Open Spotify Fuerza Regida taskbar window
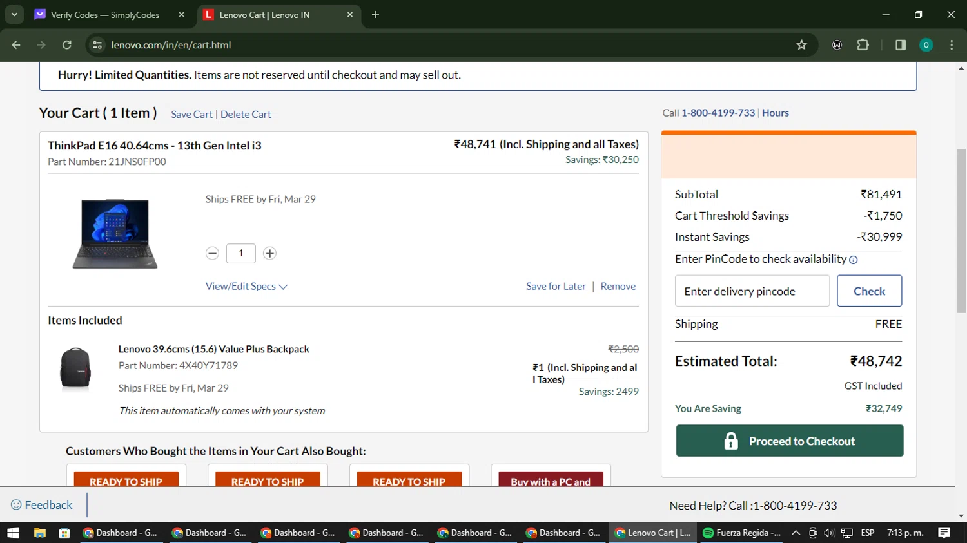Screen dimensions: 967x543 click(x=741, y=533)
